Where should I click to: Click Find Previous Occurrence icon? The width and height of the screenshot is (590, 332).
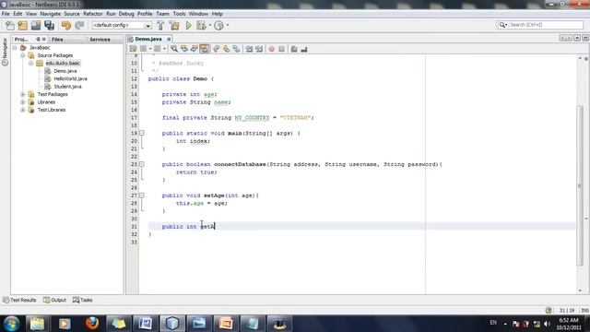pyautogui.click(x=184, y=49)
